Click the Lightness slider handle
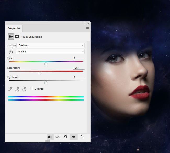 point(46,83)
